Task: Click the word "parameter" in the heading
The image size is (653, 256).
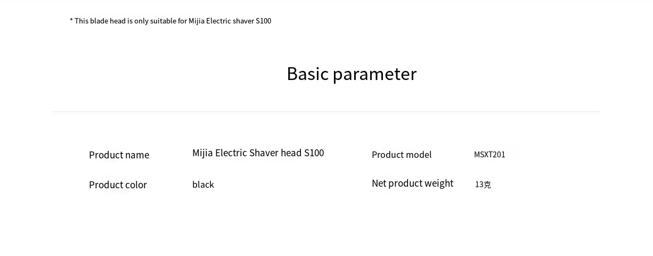Action: point(374,74)
